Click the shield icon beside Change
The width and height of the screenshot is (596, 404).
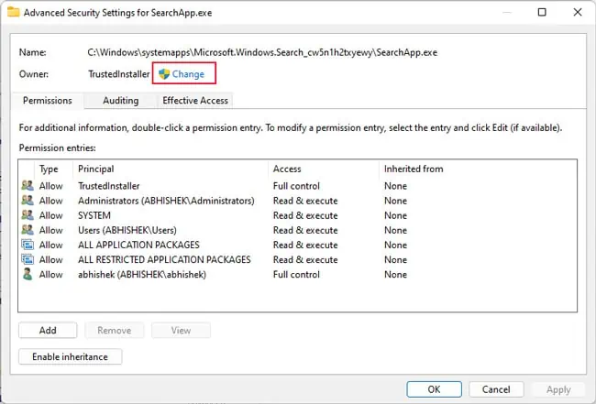tap(164, 73)
